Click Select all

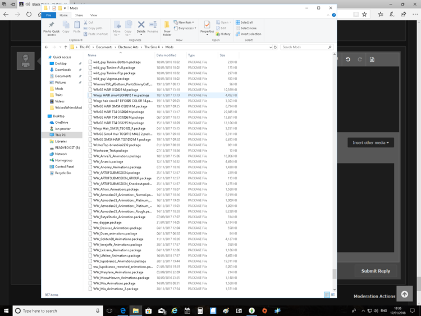coord(244,22)
